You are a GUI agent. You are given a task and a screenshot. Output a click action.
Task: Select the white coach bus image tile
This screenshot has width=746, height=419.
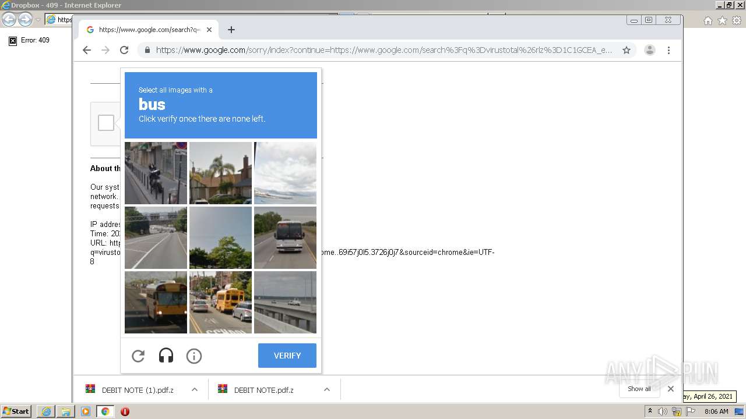point(285,237)
